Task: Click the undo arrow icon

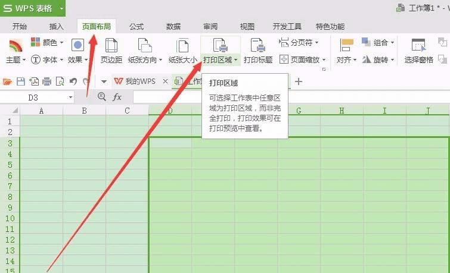Action: pos(73,81)
